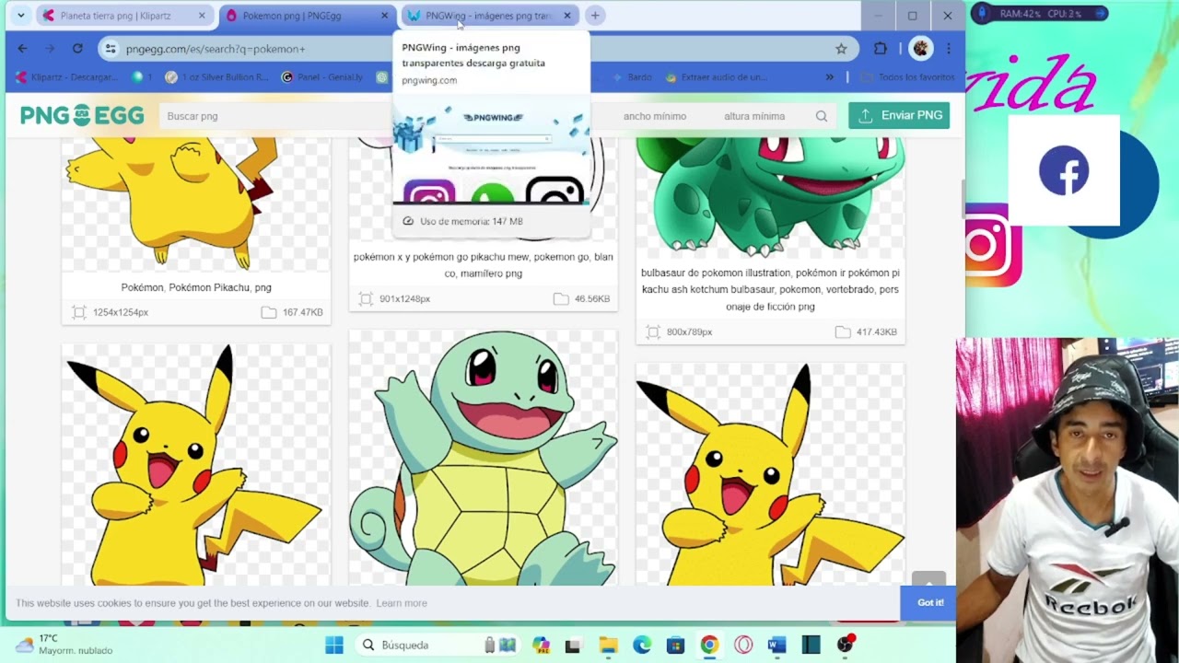Open Task View on the taskbar

(x=573, y=645)
